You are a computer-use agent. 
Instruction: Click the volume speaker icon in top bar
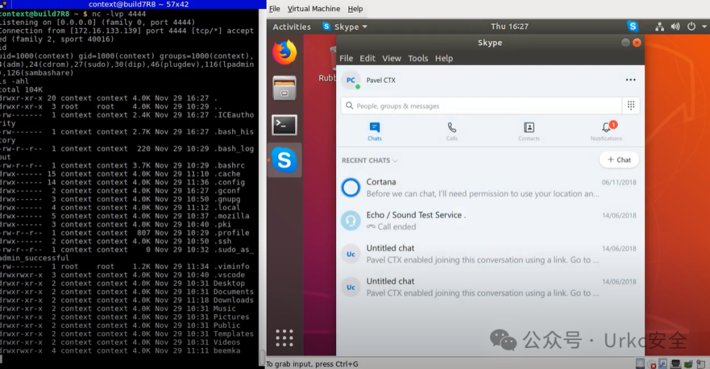tap(675, 27)
